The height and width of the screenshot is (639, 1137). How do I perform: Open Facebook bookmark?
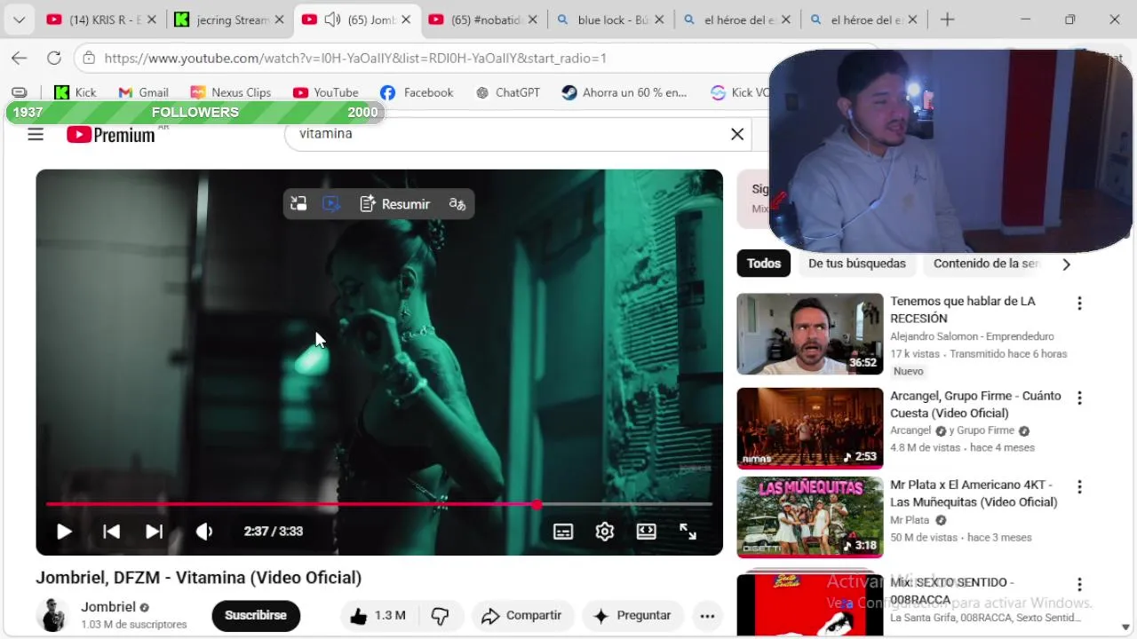click(417, 92)
